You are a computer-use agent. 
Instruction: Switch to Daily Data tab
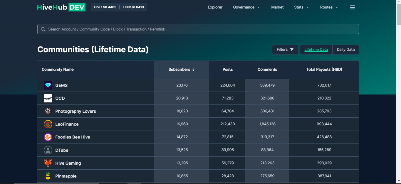[x=346, y=50]
